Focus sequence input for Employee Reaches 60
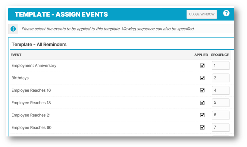This screenshot has width=247, height=147. [x=220, y=127]
